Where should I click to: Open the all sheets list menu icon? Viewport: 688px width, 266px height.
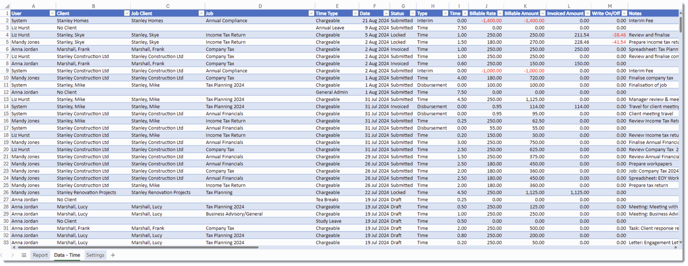coord(24,255)
